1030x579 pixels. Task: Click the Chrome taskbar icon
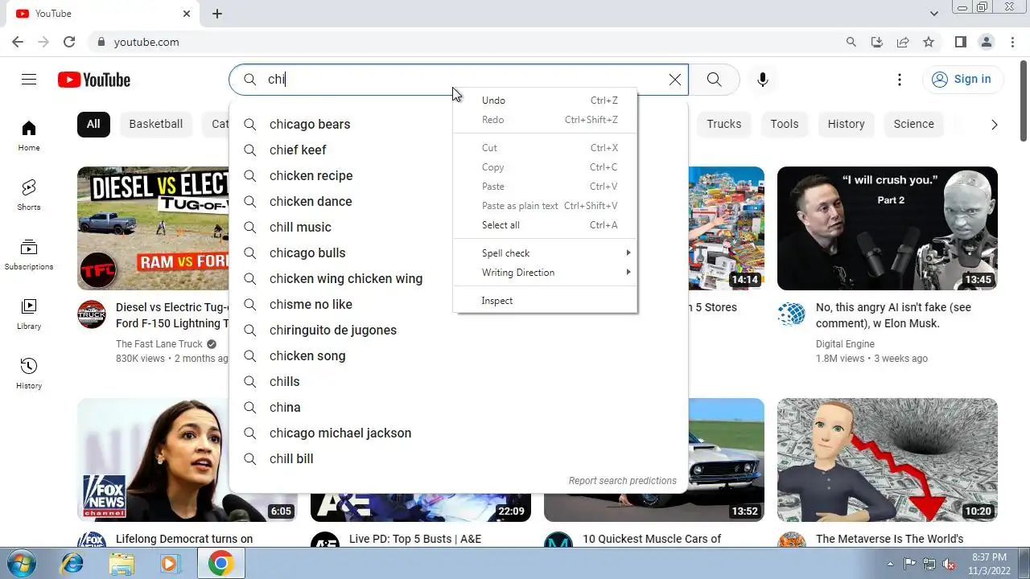220,564
